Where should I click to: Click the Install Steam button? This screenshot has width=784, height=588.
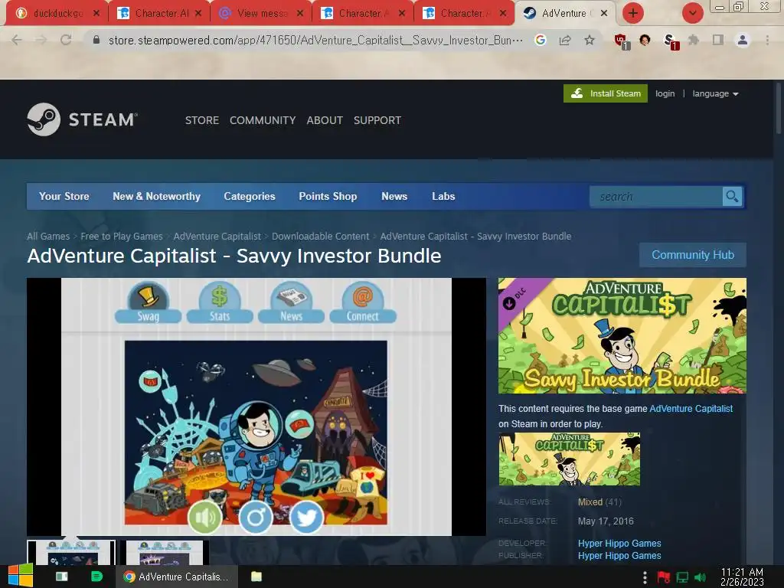click(606, 93)
